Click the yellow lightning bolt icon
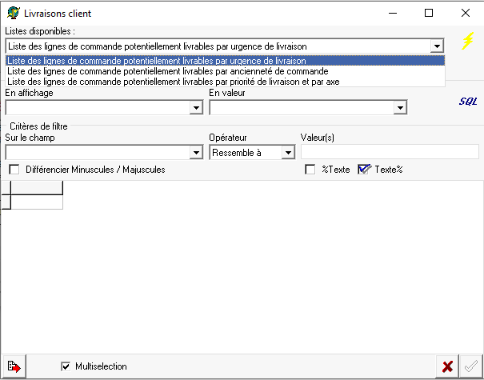 [470, 41]
